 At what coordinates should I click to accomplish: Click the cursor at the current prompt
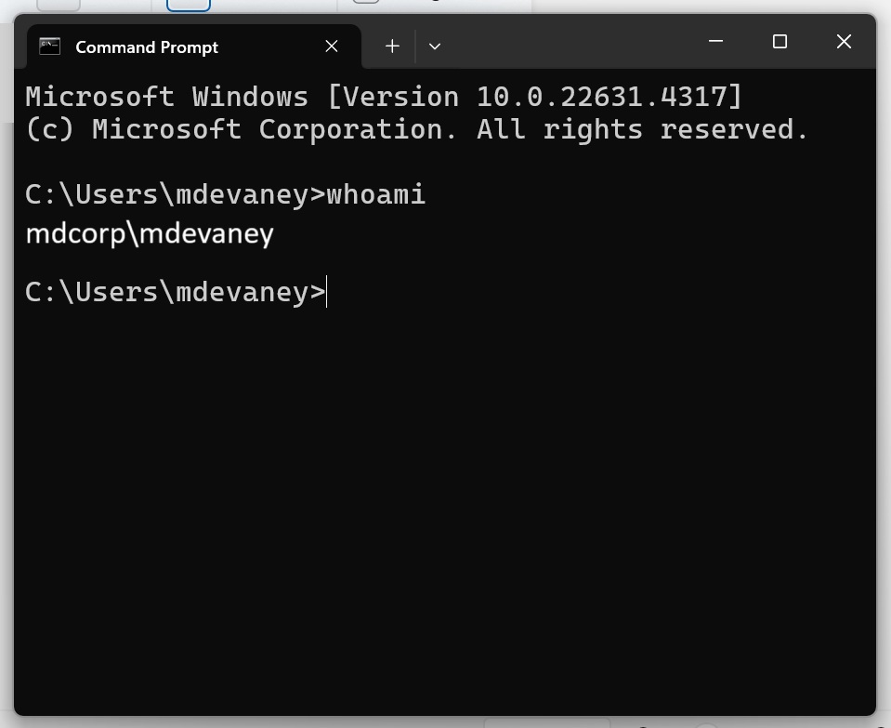click(327, 292)
